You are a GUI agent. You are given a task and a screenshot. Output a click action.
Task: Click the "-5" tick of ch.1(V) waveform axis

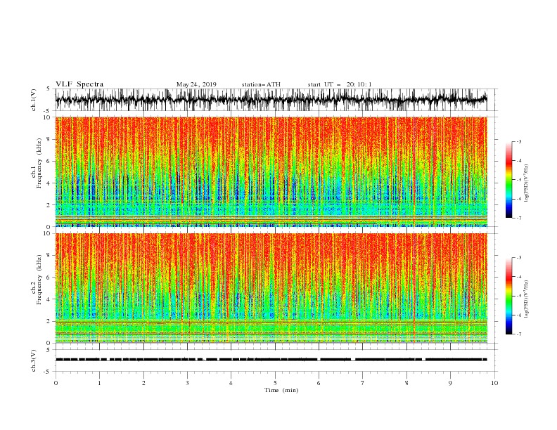point(48,111)
